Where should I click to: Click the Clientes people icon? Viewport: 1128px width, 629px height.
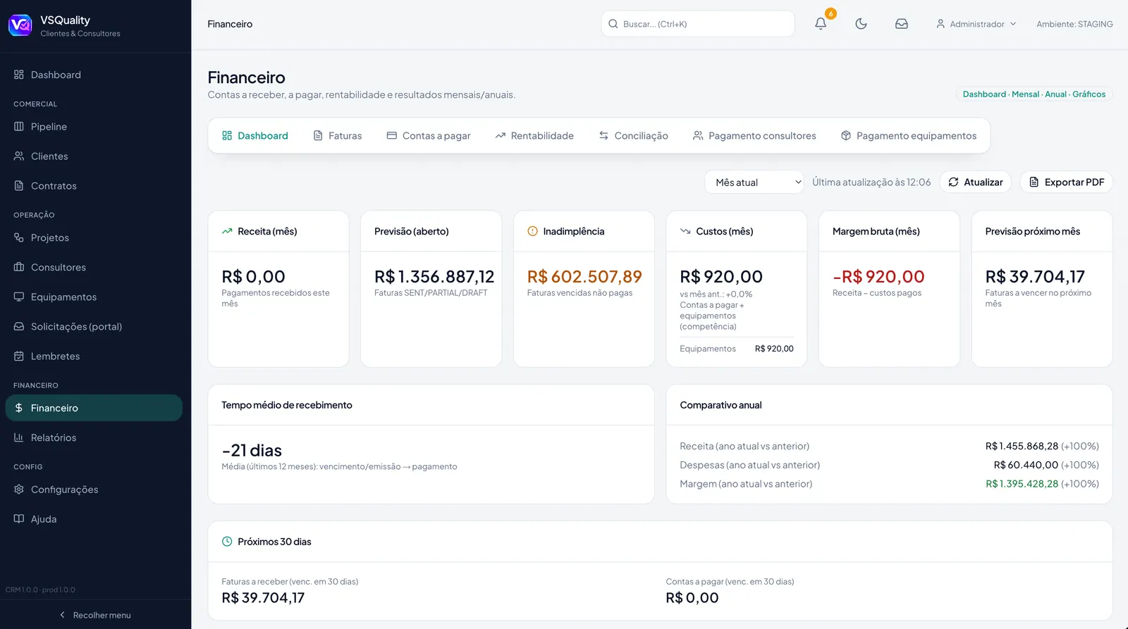pyautogui.click(x=19, y=156)
